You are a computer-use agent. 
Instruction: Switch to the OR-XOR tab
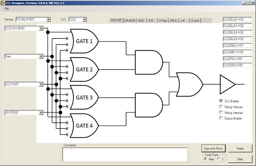tap(130, 21)
